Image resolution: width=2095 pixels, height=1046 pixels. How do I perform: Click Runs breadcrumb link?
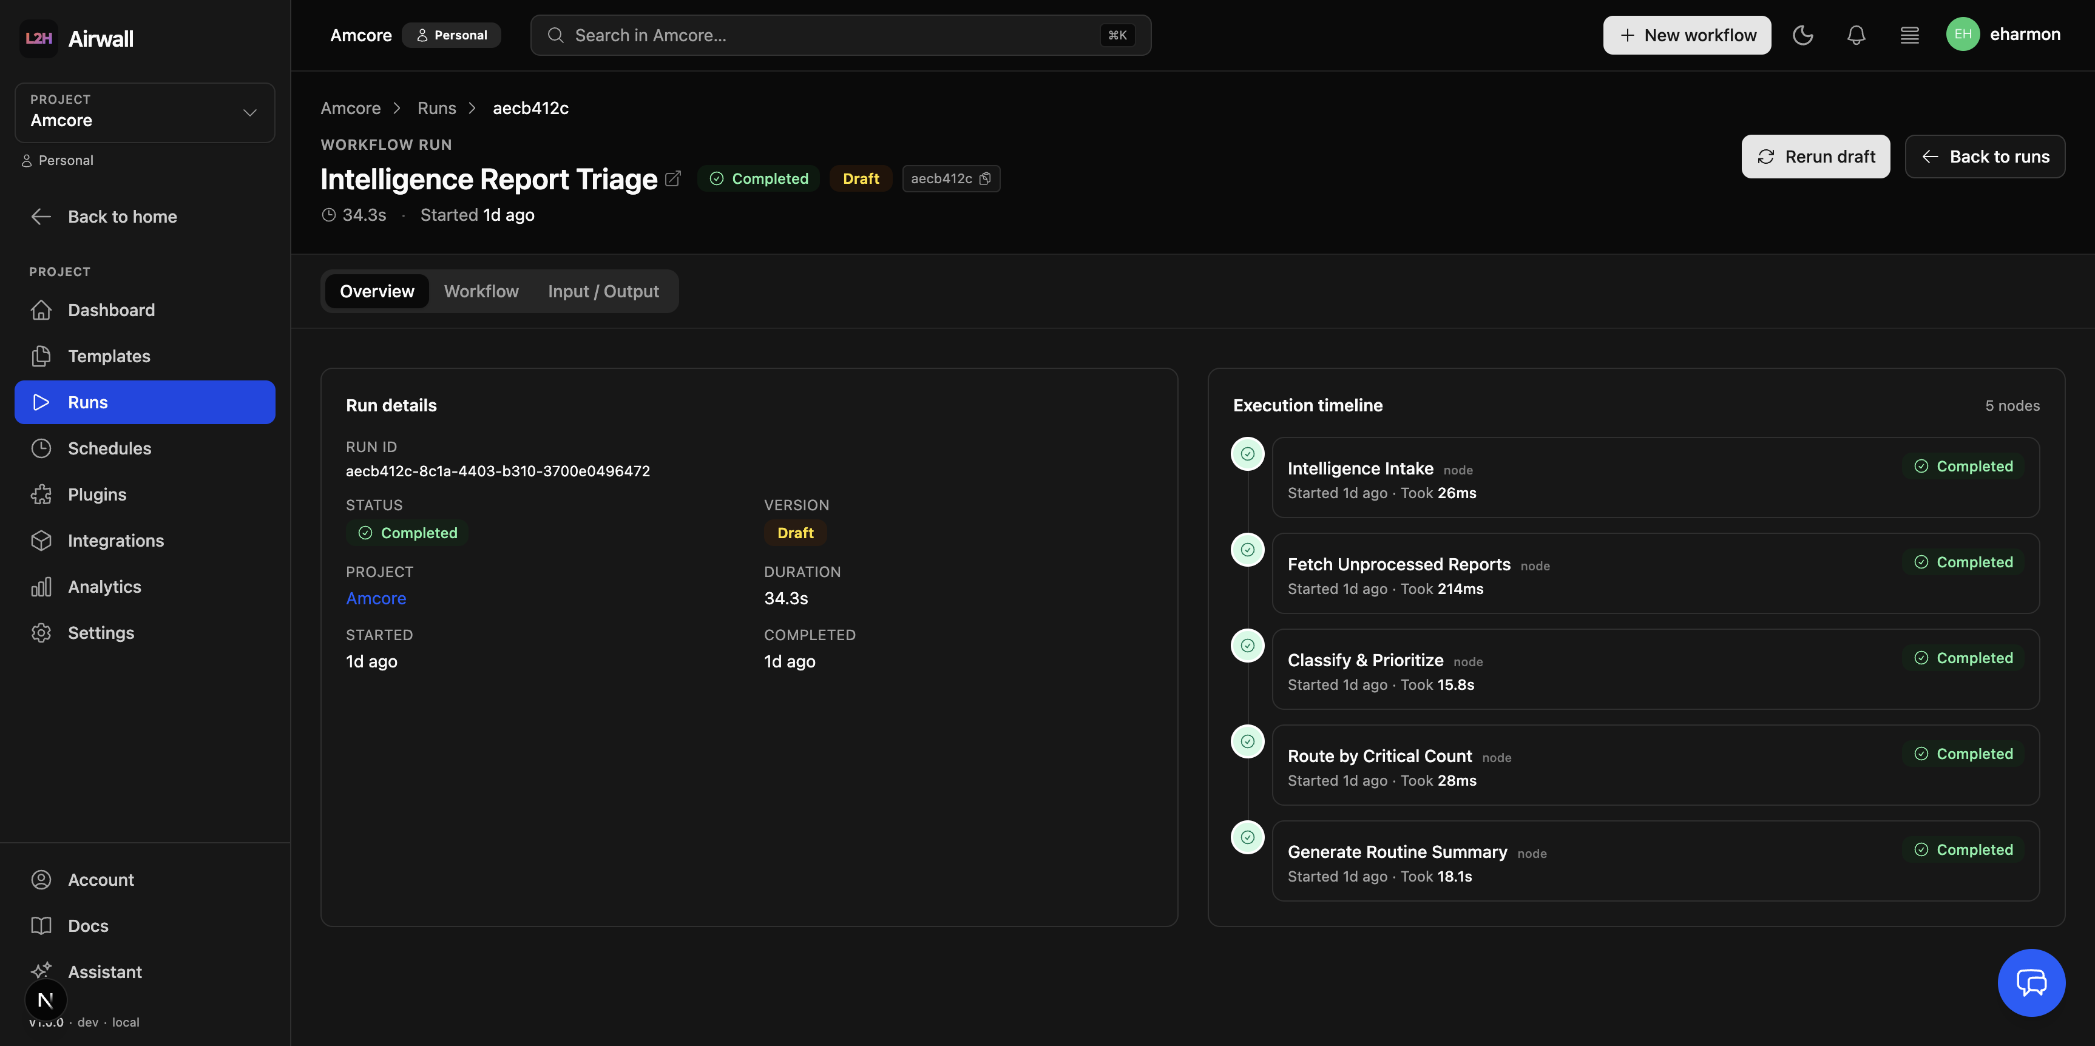point(437,108)
